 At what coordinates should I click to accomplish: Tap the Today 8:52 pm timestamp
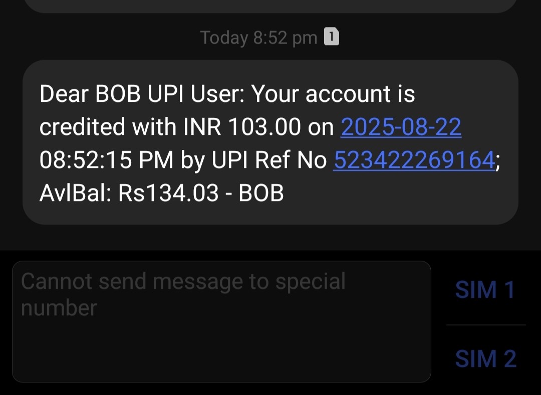point(258,38)
